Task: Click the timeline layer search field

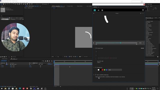Action: [24, 61]
